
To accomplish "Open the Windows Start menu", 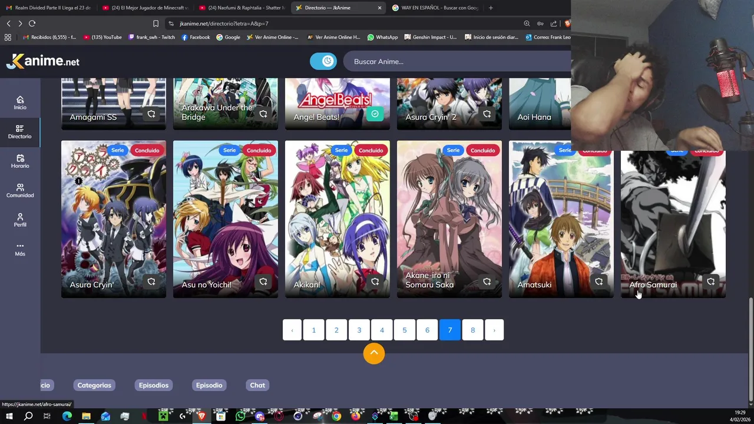I will tap(9, 416).
